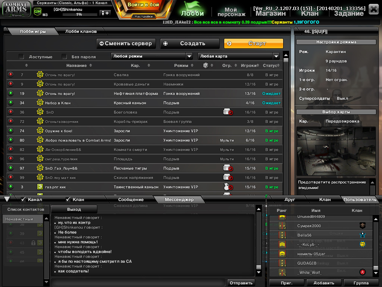Open the Любая карта dropdown

pyautogui.click(x=239, y=56)
